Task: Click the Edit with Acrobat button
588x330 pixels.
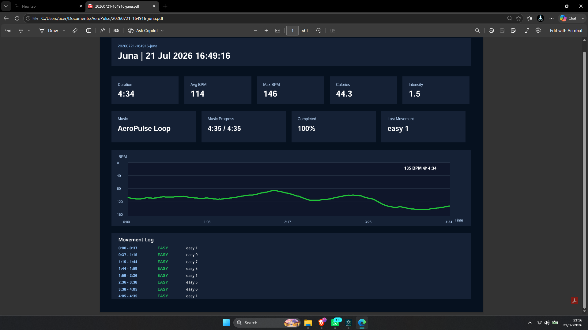Action: [x=566, y=31]
